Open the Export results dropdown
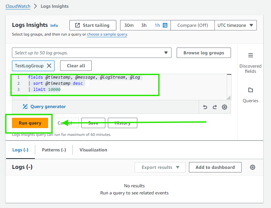271x208 pixels. (160, 167)
